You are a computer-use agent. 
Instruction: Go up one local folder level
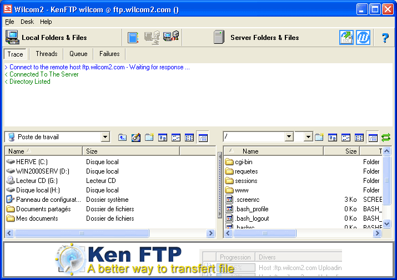(122, 138)
